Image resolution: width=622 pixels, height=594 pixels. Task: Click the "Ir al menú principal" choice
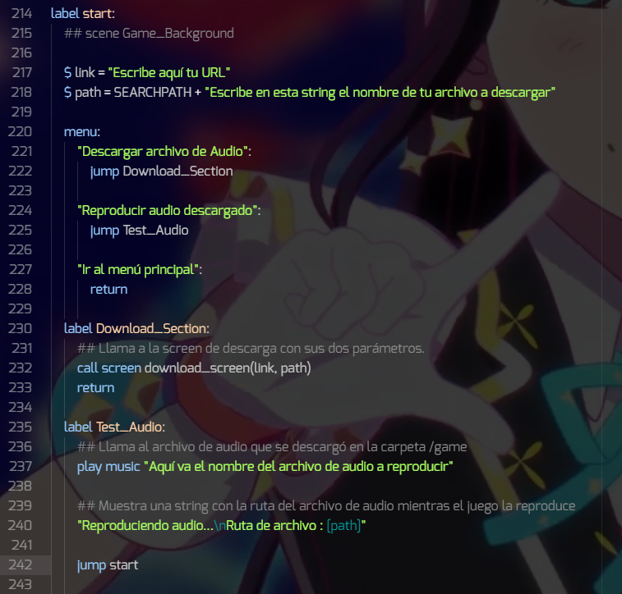[140, 270]
